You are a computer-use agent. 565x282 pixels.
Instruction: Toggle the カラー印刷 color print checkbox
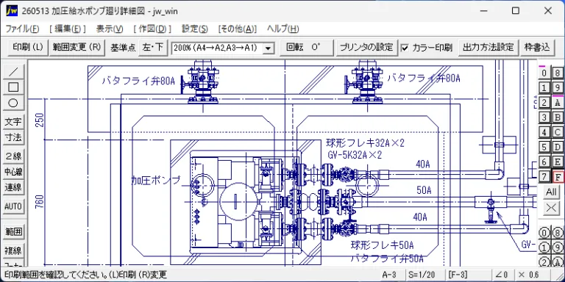pyautogui.click(x=405, y=48)
